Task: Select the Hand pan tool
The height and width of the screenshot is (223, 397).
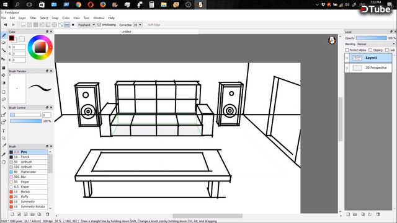Action: pos(4,162)
